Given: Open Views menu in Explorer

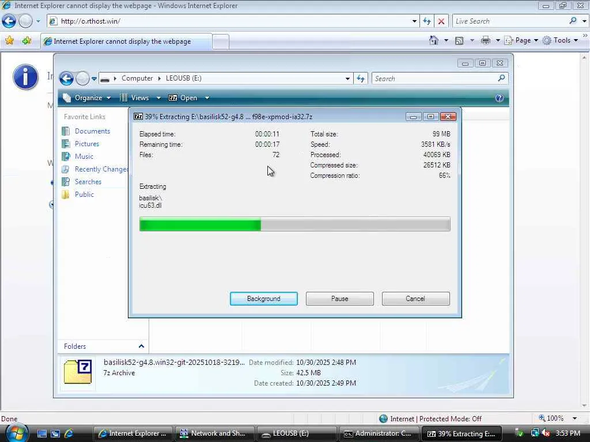Looking at the screenshot, I should pos(140,98).
